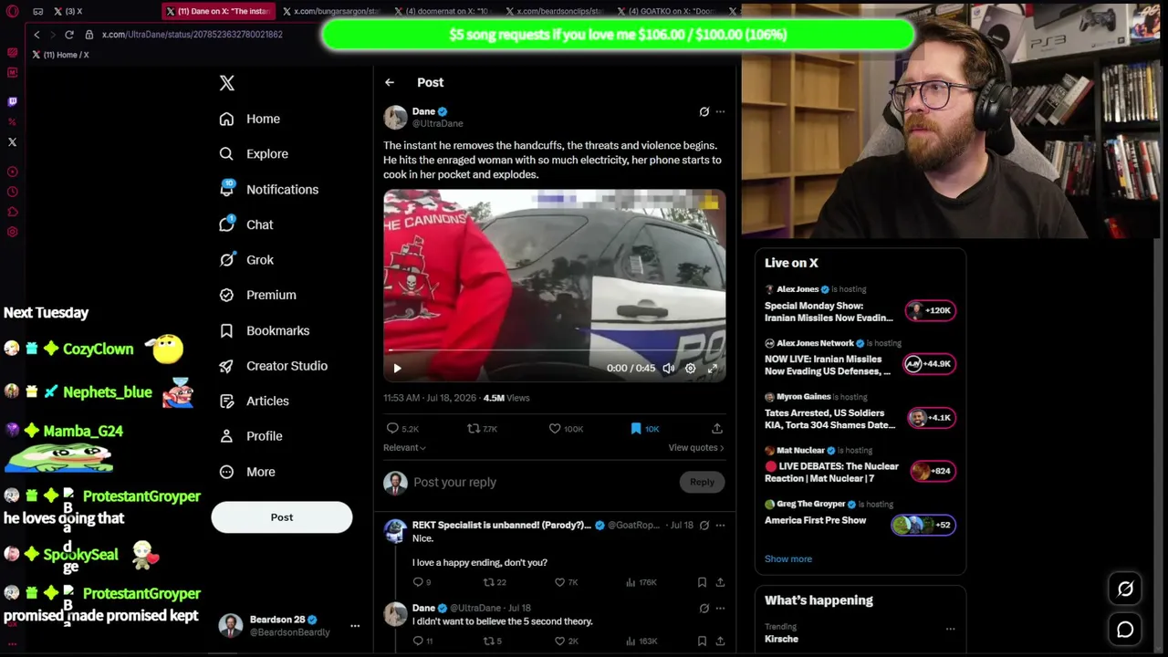
Task: Open the Relevant sort dropdown
Action: coord(404,448)
